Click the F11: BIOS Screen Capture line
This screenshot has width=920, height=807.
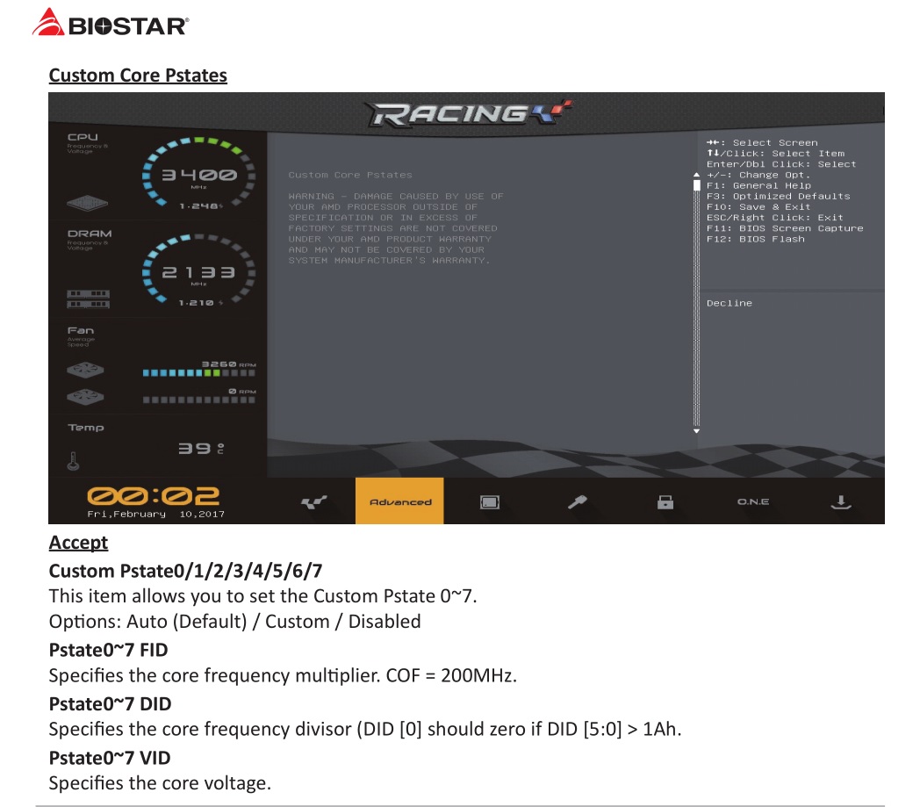click(785, 229)
